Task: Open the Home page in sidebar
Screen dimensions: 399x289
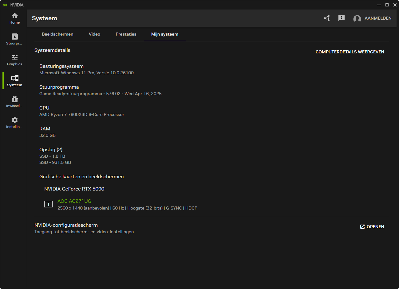Action: 14,18
